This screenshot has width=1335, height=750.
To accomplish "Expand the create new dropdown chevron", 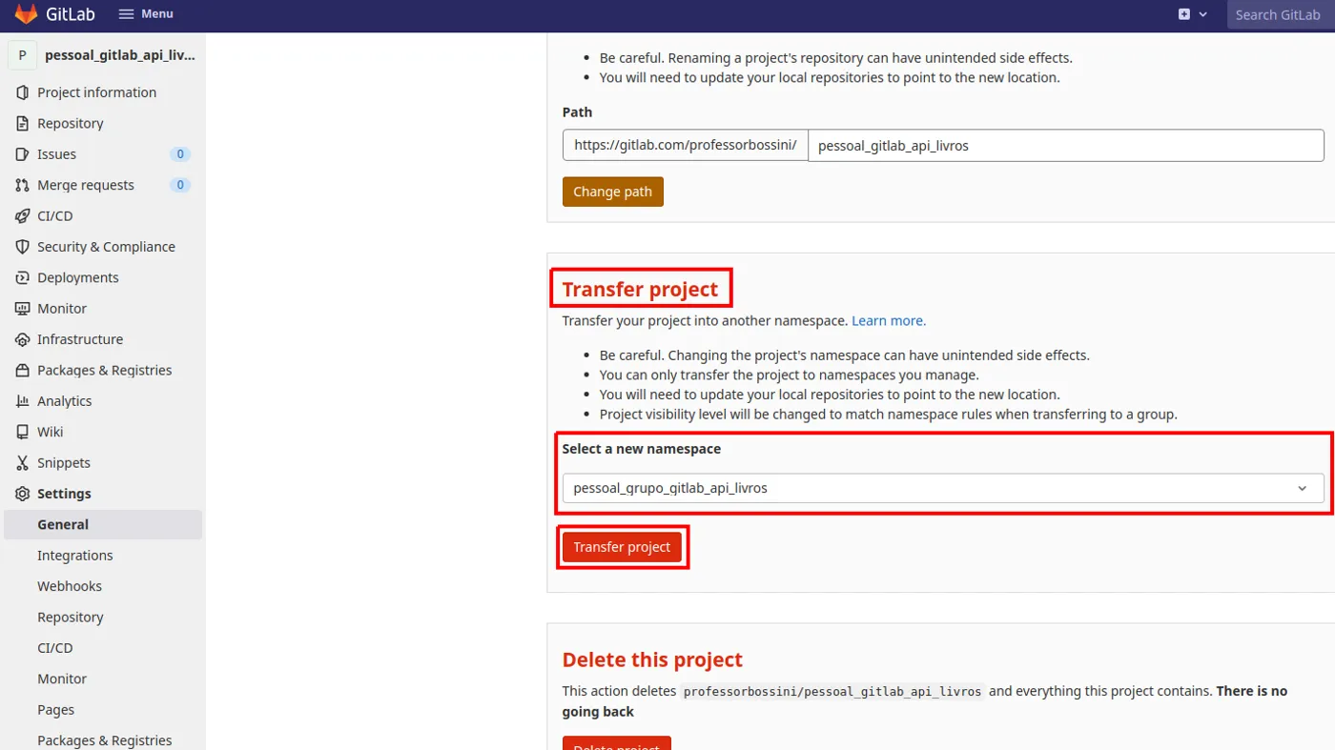I will tap(1203, 14).
